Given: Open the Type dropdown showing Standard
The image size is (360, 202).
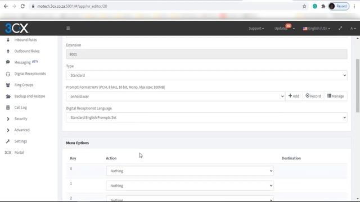Looking at the screenshot, I should click(206, 75).
